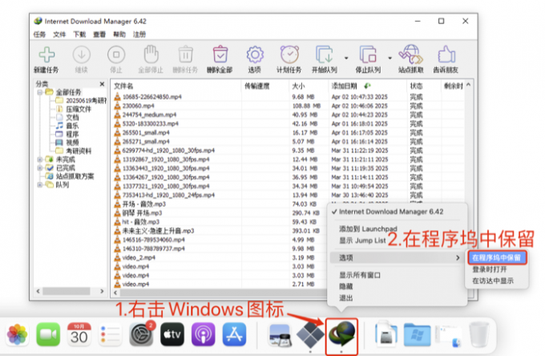
Task: Click 退出 in the Dock context menu
Action: click(347, 297)
